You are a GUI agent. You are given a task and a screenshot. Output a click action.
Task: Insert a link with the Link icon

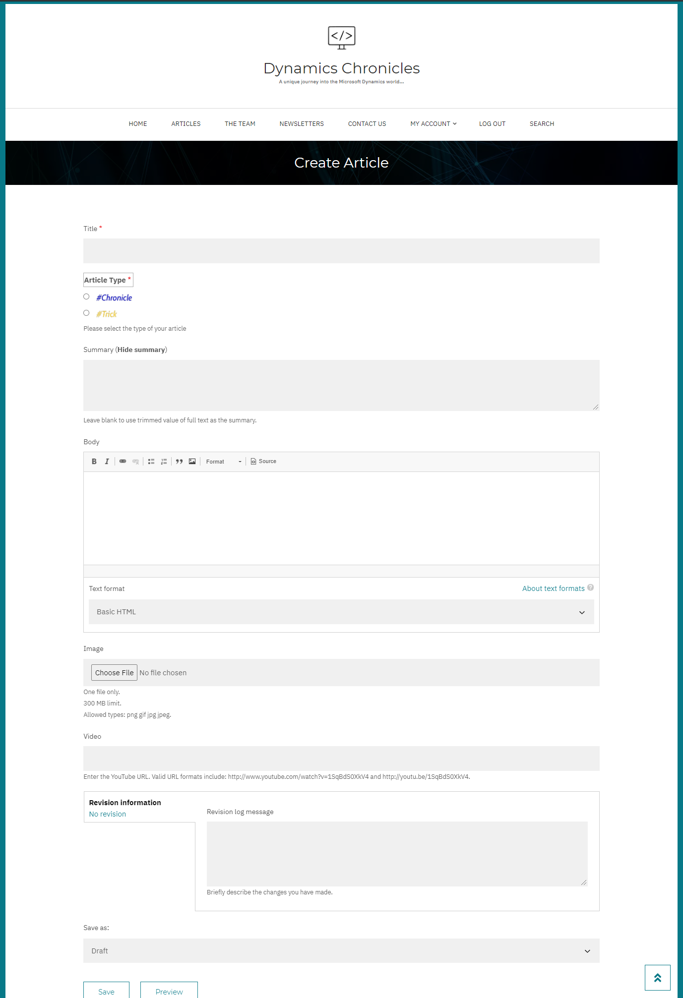(123, 462)
